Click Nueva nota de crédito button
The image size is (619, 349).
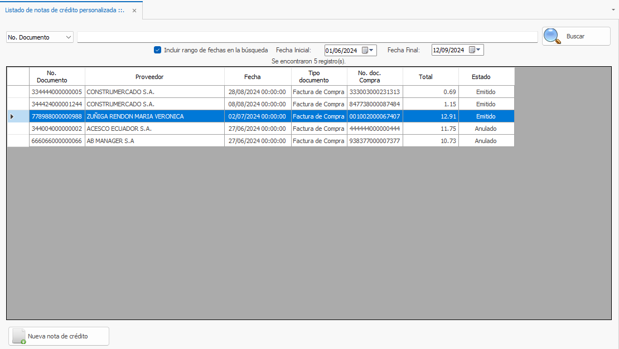click(59, 336)
